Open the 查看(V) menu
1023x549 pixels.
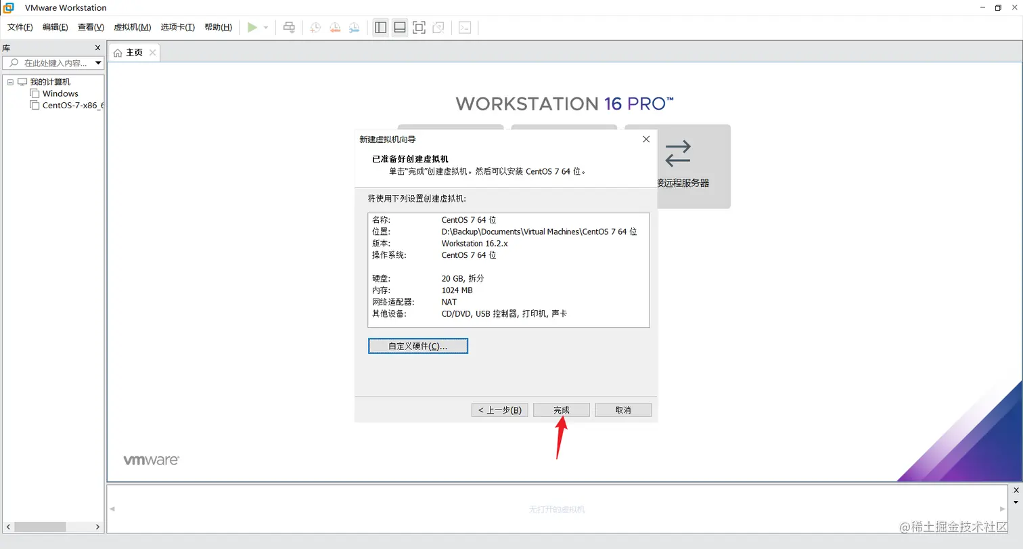[x=91, y=27]
